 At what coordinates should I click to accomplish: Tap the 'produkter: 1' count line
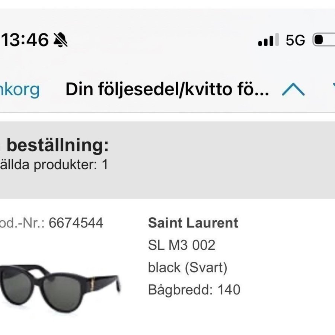click(56, 165)
